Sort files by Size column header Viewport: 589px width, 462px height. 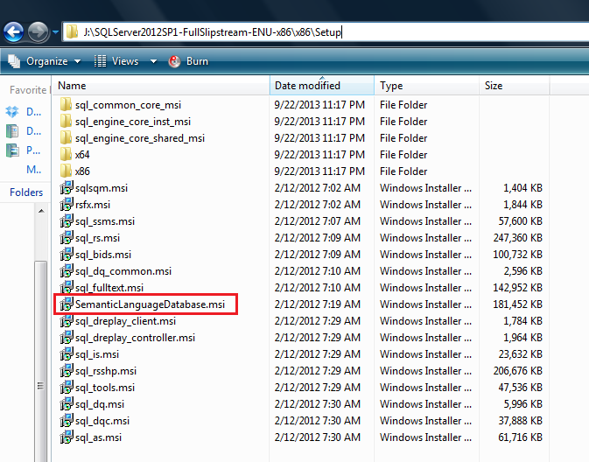pos(494,86)
